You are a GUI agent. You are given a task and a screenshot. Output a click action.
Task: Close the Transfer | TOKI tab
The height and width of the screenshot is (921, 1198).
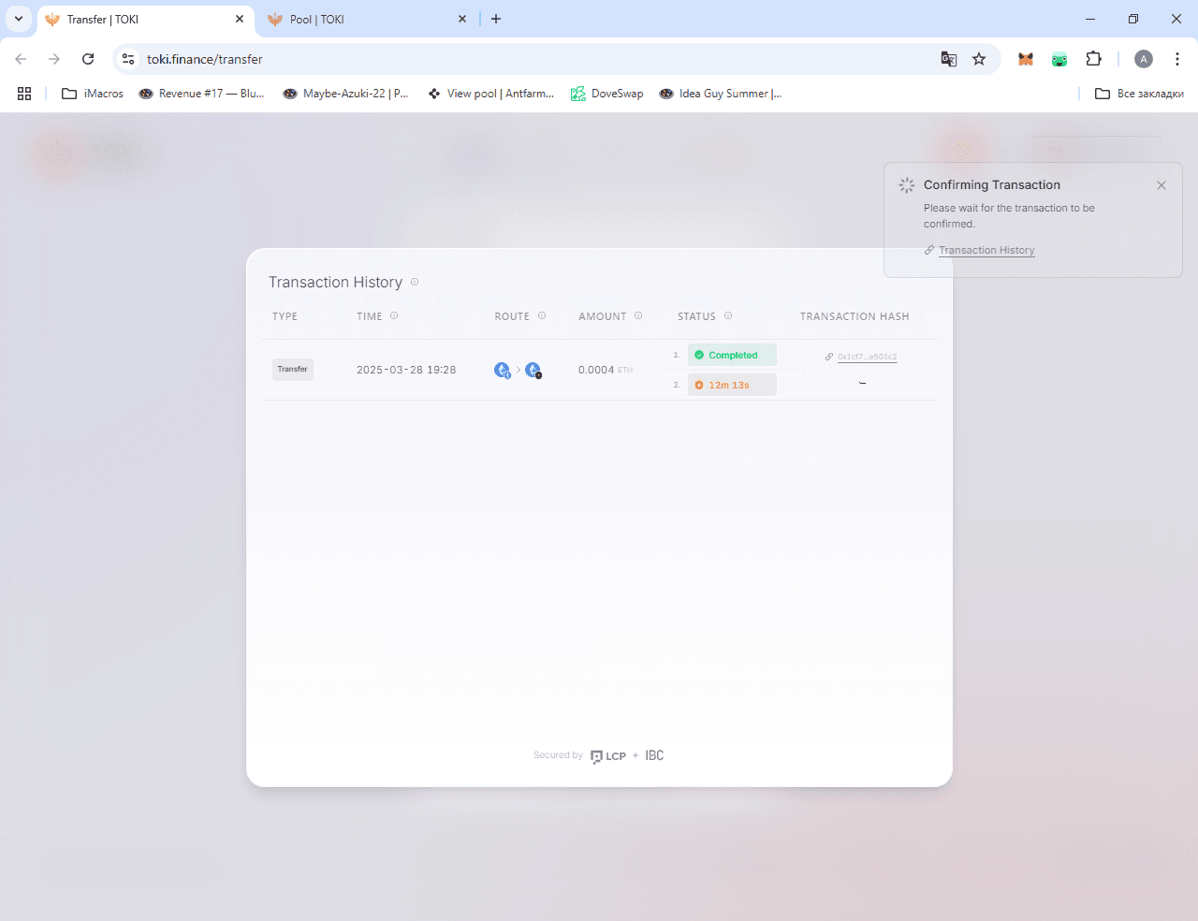tap(240, 19)
